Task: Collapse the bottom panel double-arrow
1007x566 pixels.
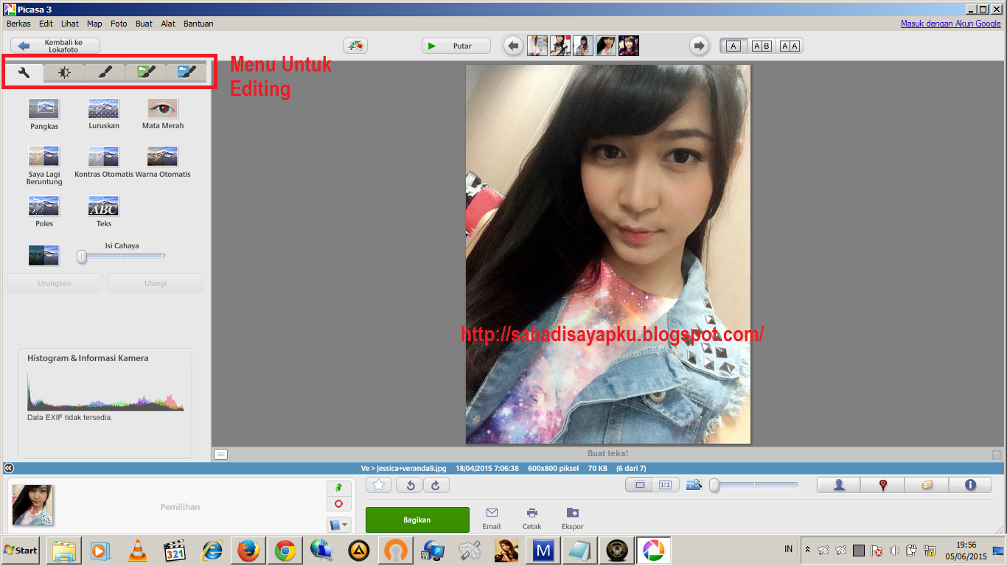Action: tap(8, 468)
